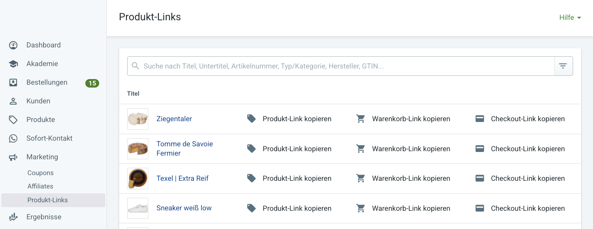593x229 pixels.
Task: Click the Kunden person icon
Action: (13, 101)
